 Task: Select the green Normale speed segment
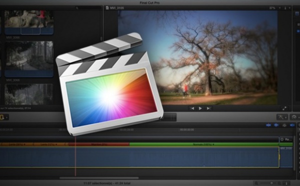204,144
